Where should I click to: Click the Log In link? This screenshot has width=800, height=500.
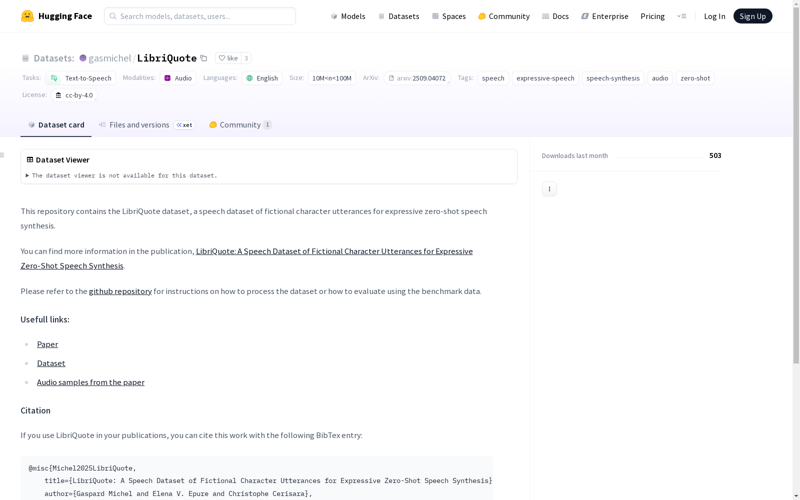pos(714,16)
